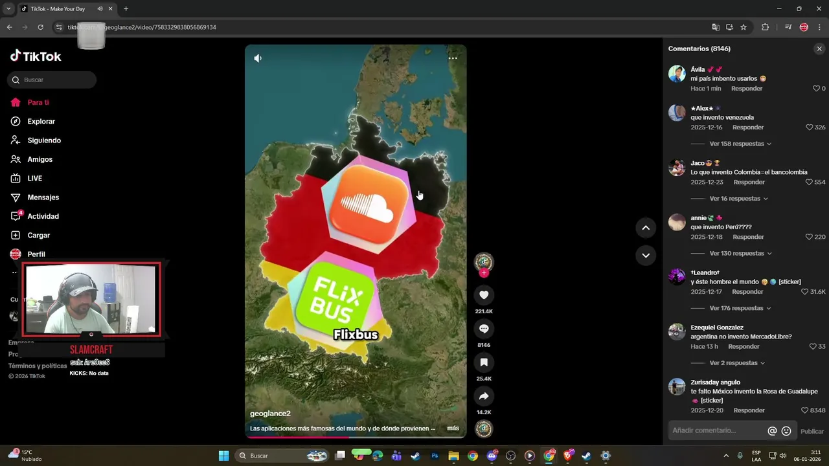The image size is (829, 466).
Task: Open the Explorar section
Action: pyautogui.click(x=32, y=121)
